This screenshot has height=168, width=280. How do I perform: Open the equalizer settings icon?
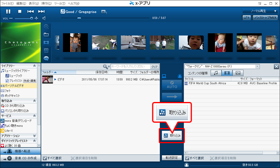click(x=247, y=18)
